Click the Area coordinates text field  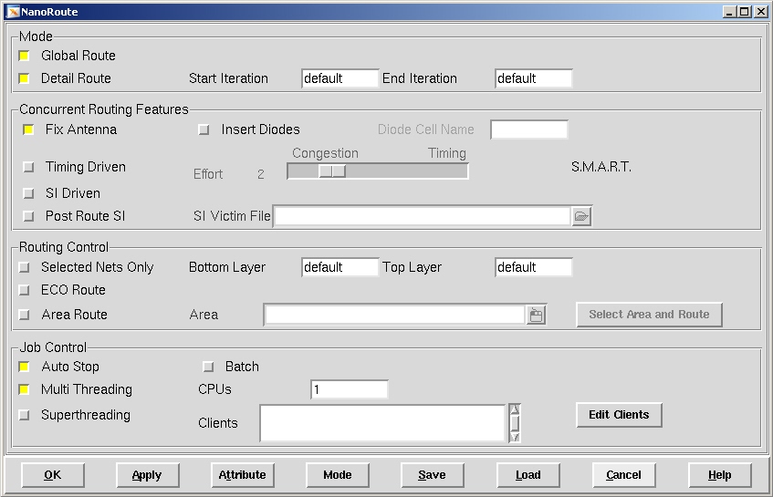[x=395, y=315]
